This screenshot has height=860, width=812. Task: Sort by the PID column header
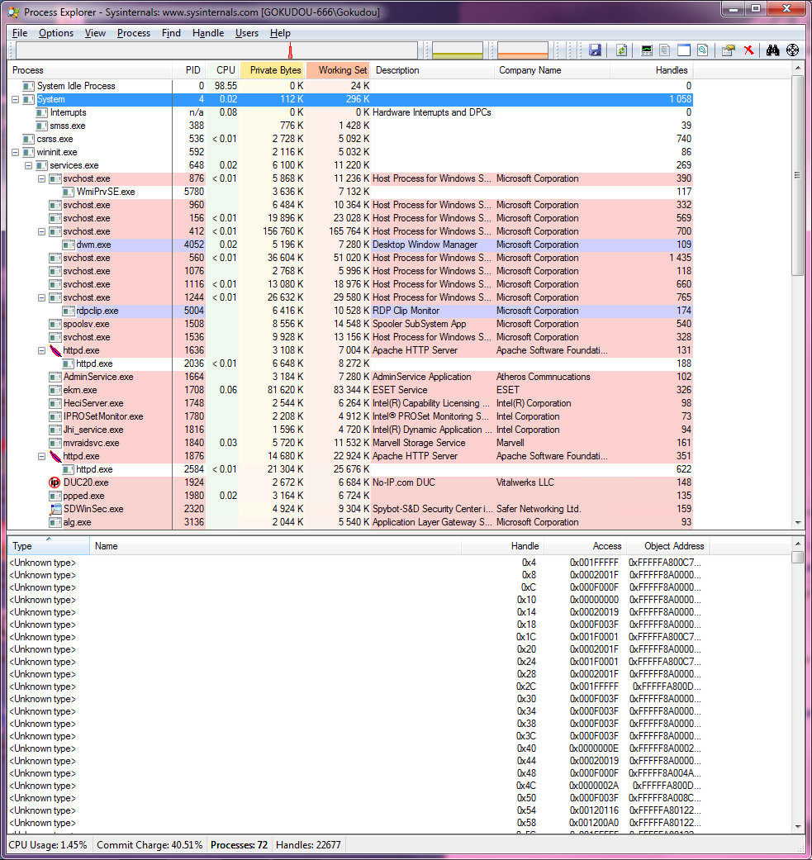[188, 70]
